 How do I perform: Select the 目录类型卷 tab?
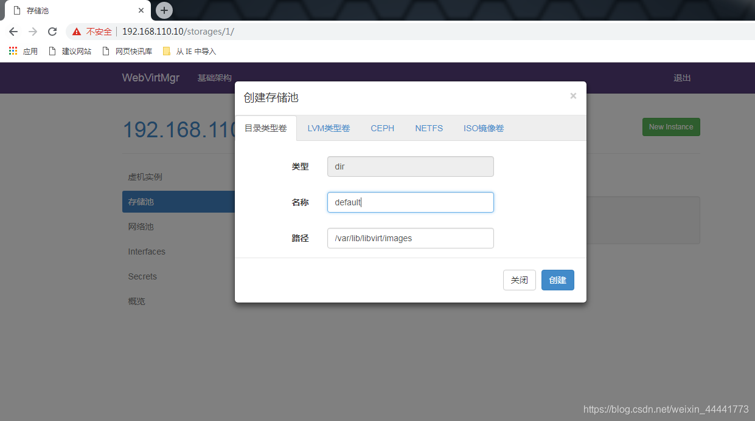point(266,128)
